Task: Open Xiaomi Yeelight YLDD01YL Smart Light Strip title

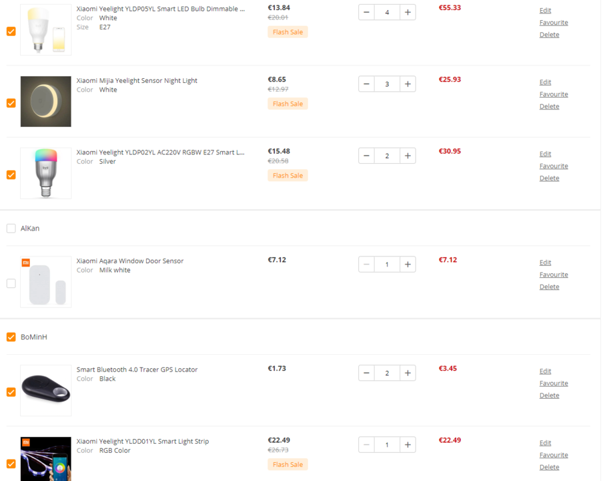Action: [x=143, y=442]
